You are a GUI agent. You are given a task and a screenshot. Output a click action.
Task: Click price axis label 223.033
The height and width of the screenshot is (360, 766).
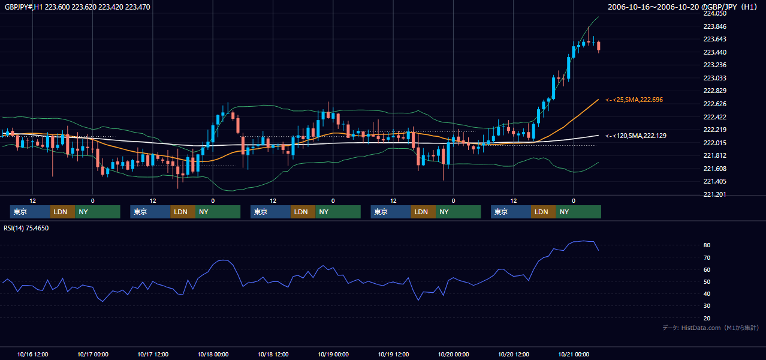click(714, 78)
